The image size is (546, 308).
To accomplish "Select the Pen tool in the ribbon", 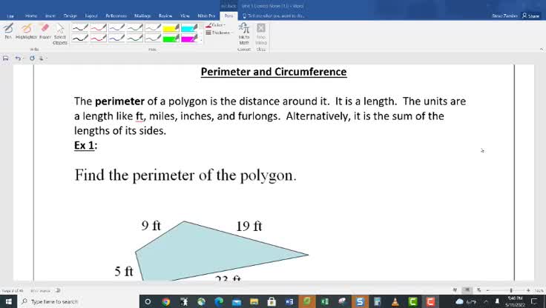I will (x=8, y=30).
